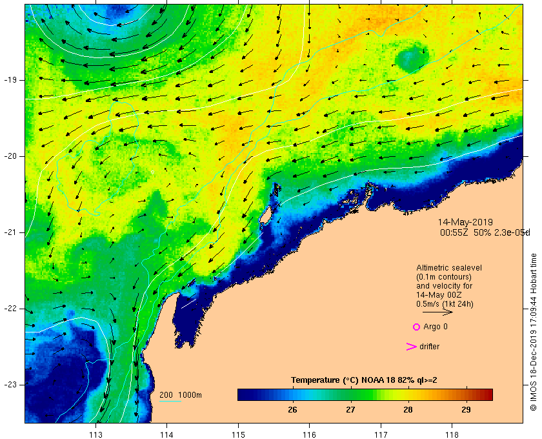Click latitude axis label -22
This screenshot has height=439, width=542.
point(10,309)
